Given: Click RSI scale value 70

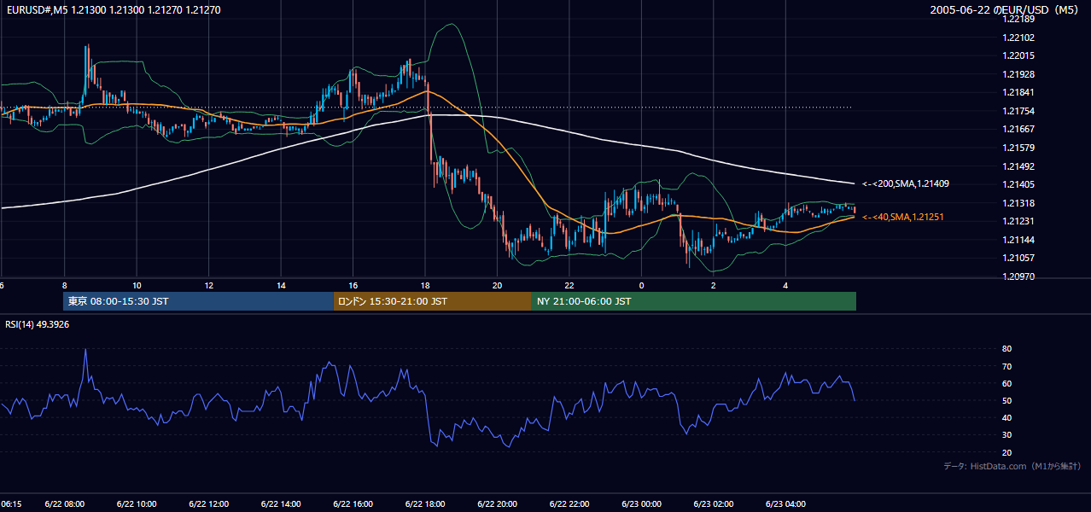Looking at the screenshot, I should [1006, 366].
